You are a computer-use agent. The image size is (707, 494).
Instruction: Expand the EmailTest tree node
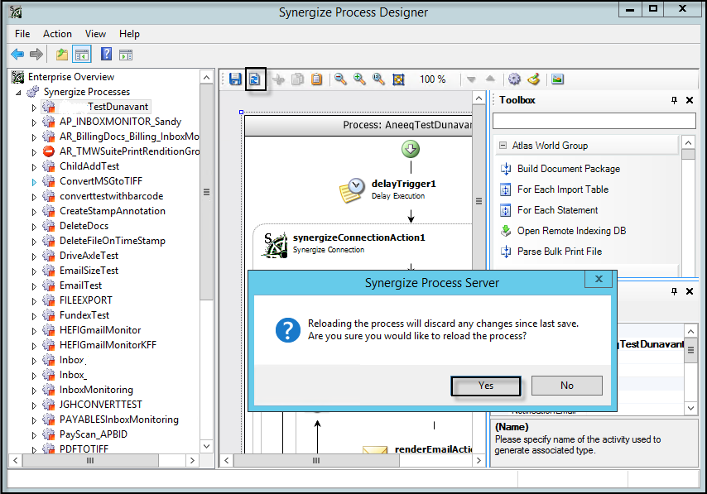point(34,286)
